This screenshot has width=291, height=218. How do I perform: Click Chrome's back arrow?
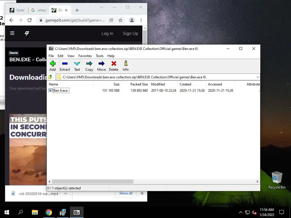coord(11,20)
